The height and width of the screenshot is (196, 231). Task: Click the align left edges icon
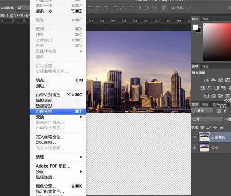[x=90, y=7]
